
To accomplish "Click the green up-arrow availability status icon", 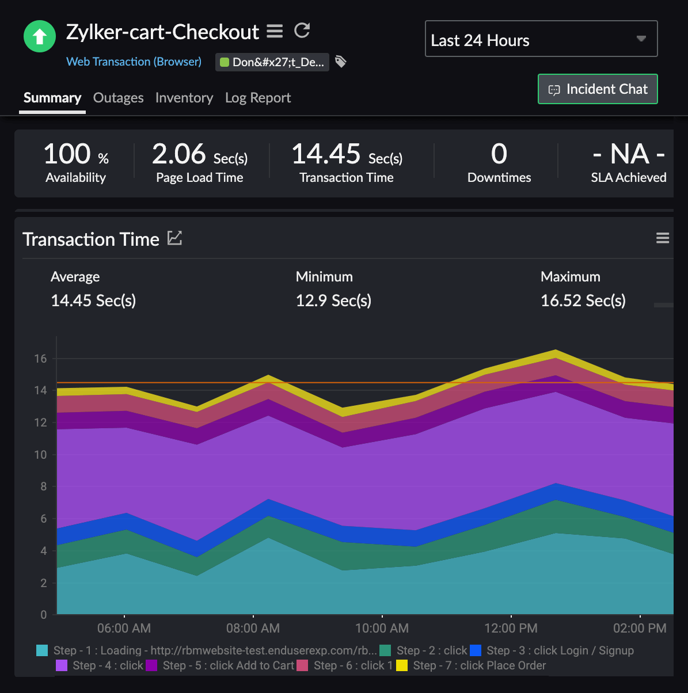I will (x=39, y=36).
